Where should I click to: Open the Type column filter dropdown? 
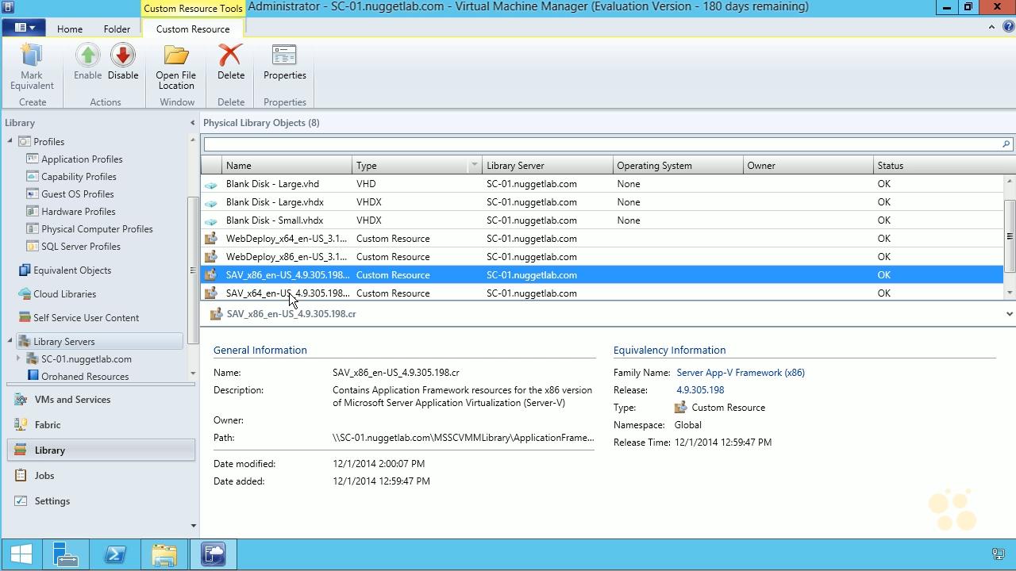474,165
